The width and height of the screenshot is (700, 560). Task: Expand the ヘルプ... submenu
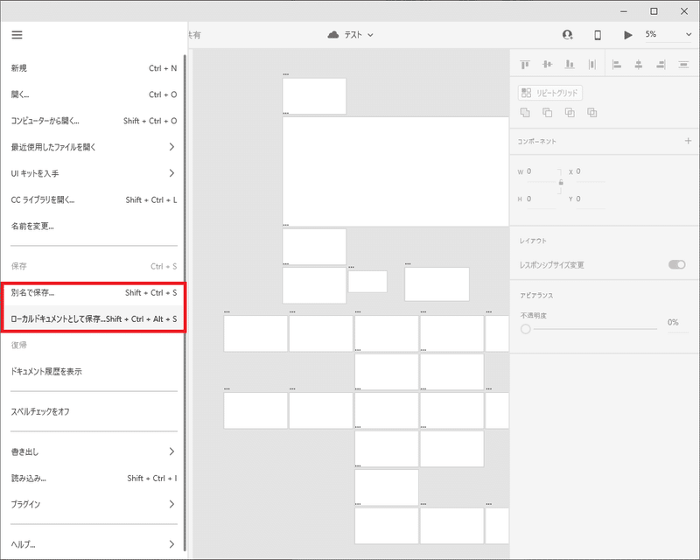(x=94, y=544)
